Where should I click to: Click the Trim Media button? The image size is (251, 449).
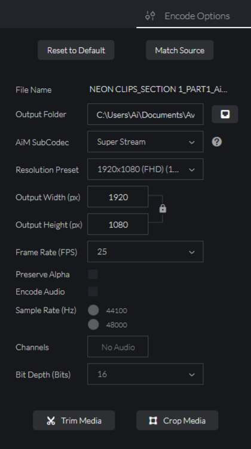[74, 420]
